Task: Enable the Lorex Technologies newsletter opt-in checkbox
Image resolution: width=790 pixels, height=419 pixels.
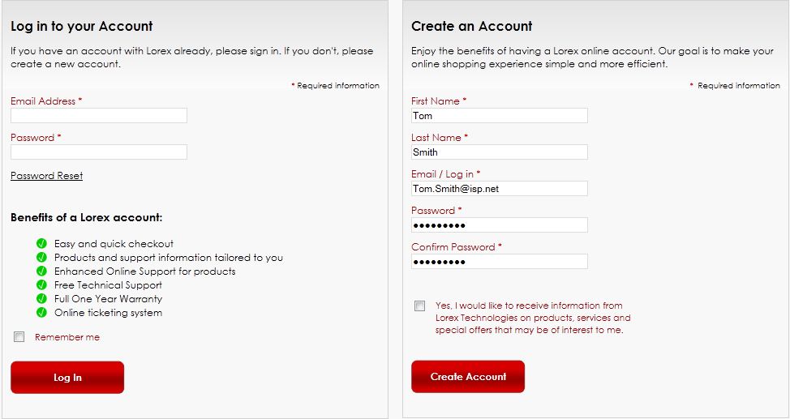Action: 419,306
